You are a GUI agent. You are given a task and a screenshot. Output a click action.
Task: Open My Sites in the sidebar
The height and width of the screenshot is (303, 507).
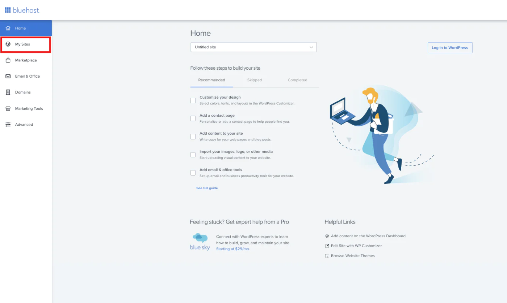[26, 44]
